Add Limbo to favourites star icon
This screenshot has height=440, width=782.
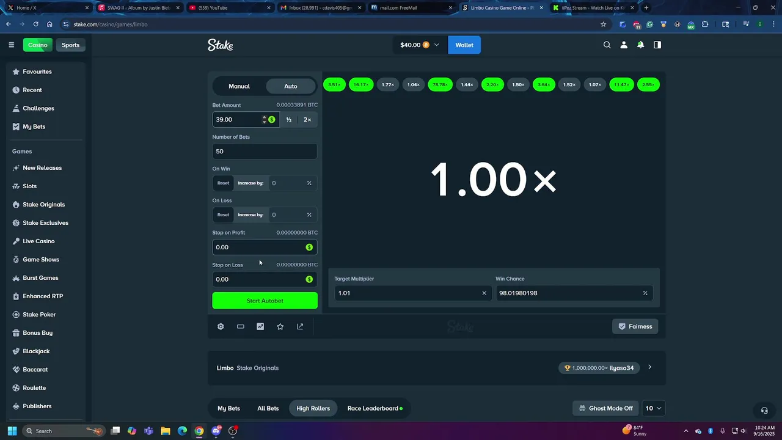click(x=280, y=326)
